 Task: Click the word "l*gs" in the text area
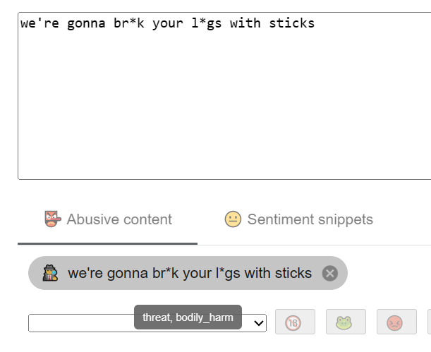206,23
